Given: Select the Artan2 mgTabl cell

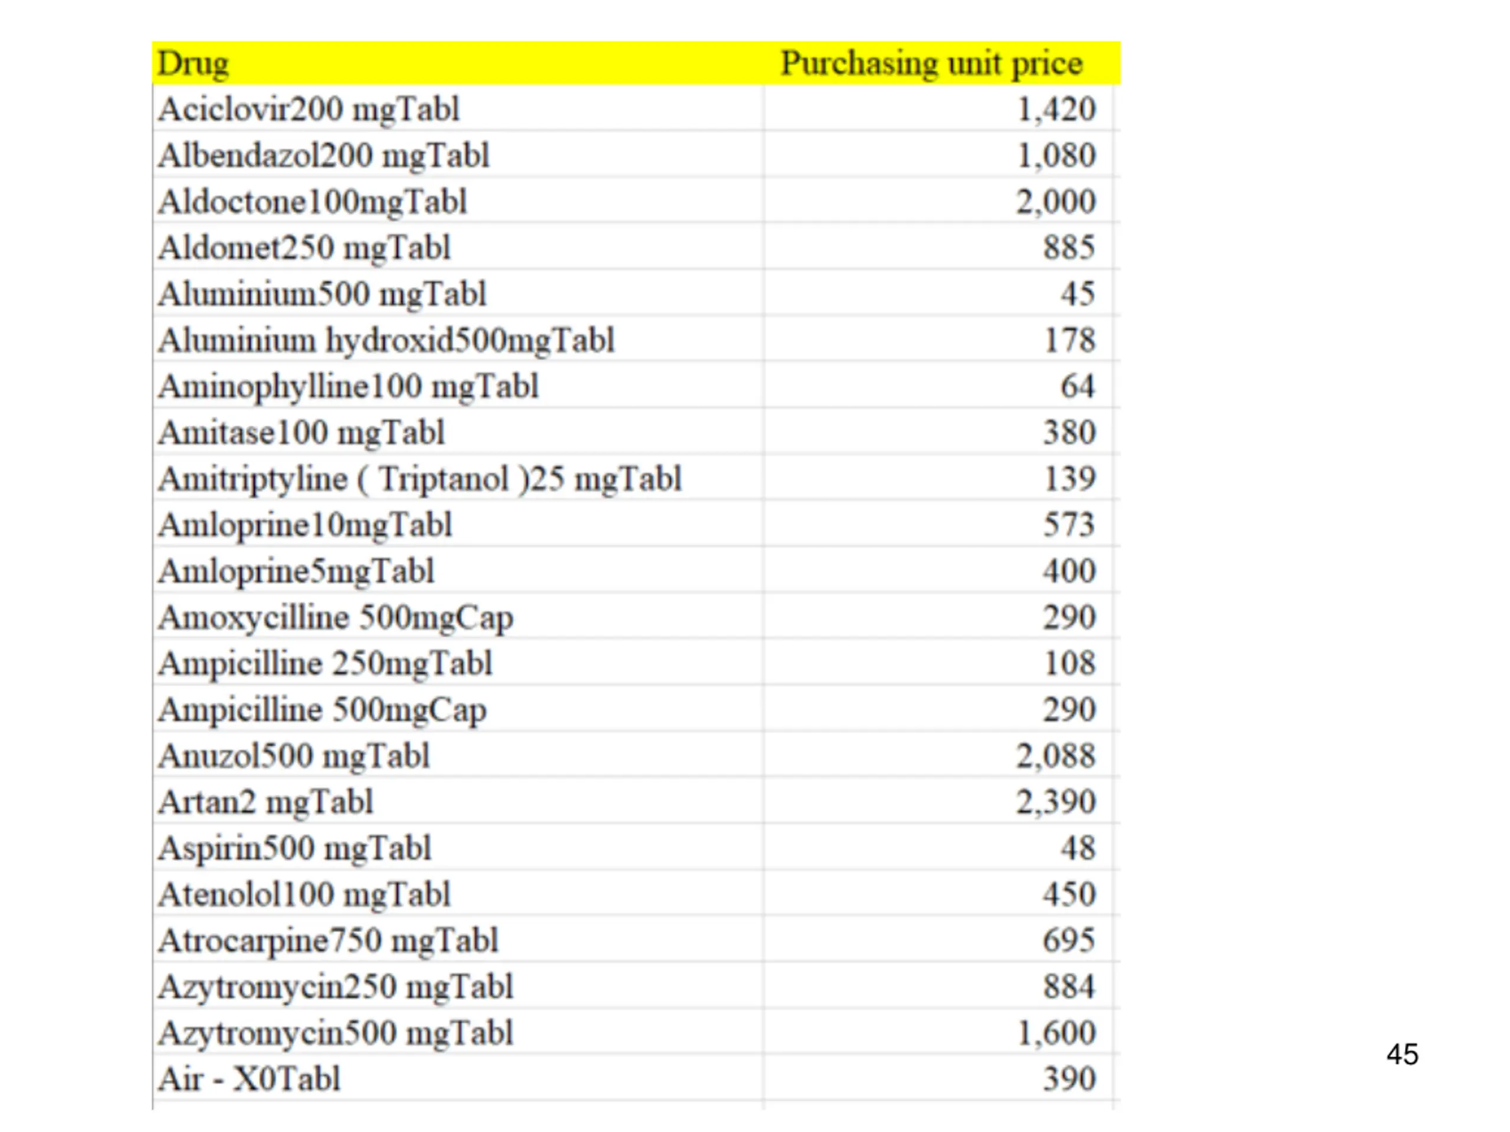Looking at the screenshot, I should [x=457, y=801].
